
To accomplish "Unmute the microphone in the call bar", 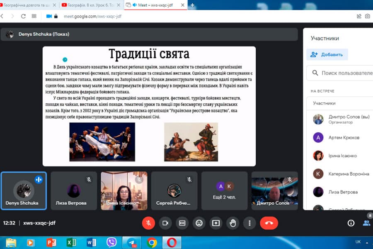I will pos(148,223).
